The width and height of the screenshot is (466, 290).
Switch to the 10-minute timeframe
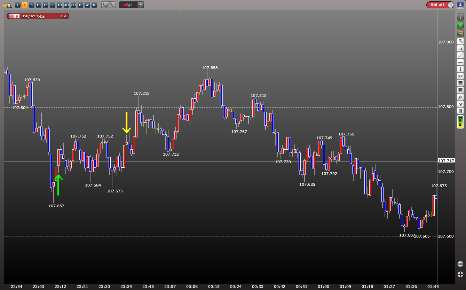38,5
